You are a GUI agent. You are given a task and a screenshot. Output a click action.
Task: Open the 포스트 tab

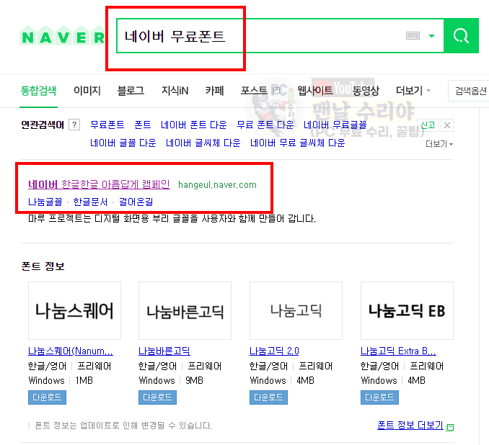click(254, 91)
